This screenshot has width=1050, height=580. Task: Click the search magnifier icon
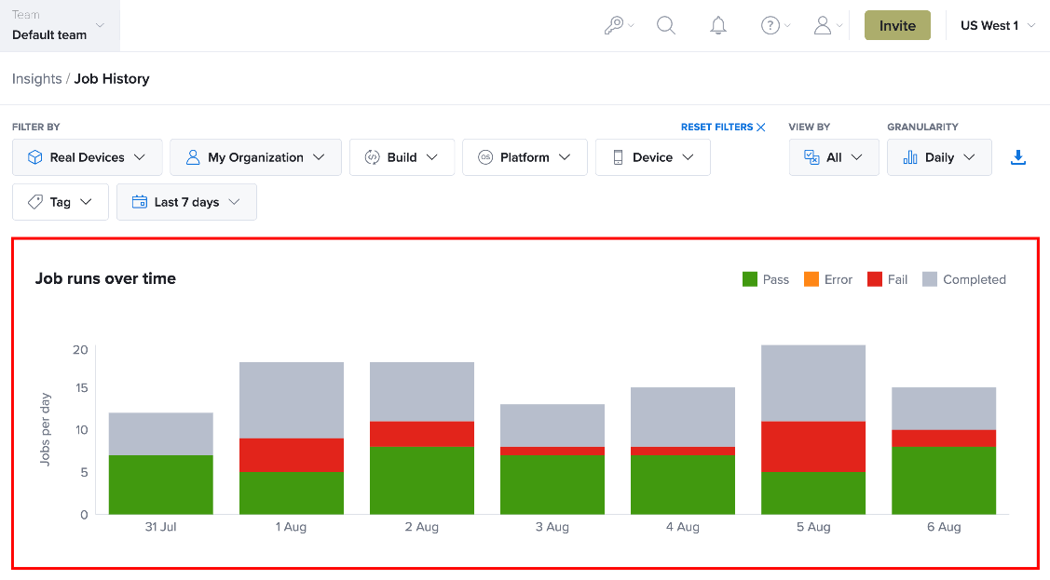click(665, 25)
